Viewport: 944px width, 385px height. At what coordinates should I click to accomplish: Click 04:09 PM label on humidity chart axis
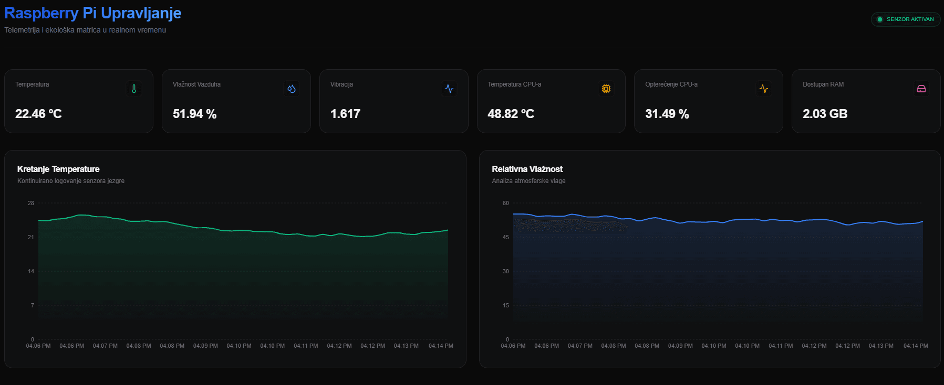(680, 346)
